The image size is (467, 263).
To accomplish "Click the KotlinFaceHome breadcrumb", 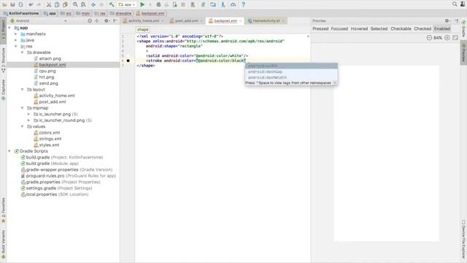I will (21, 13).
